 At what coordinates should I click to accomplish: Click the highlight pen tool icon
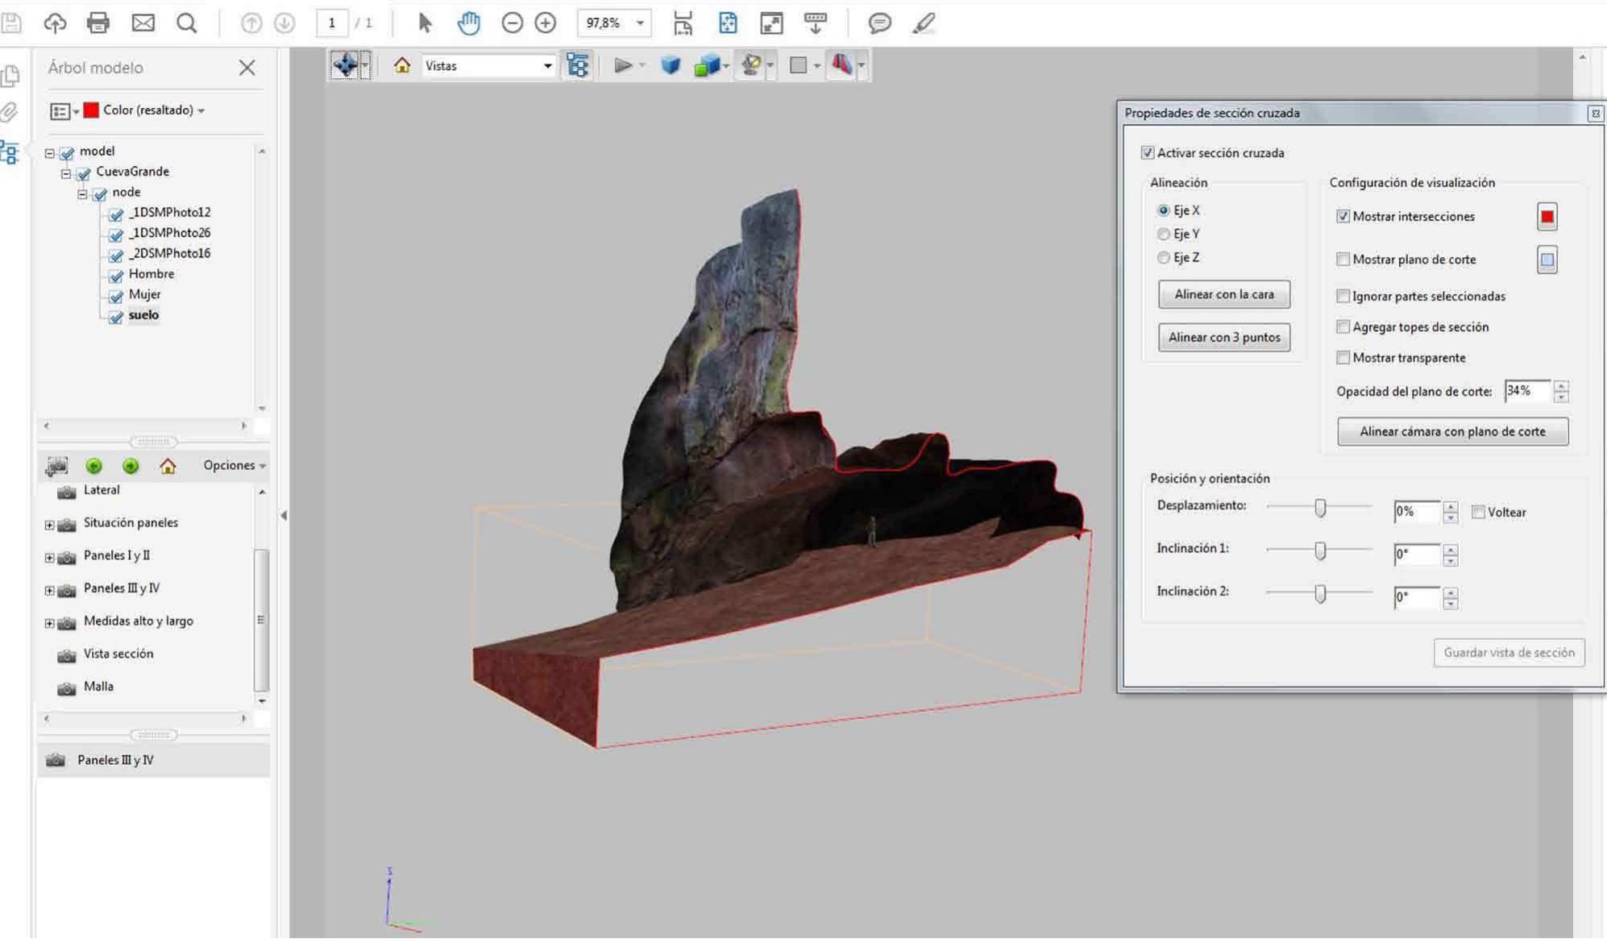[x=924, y=23]
